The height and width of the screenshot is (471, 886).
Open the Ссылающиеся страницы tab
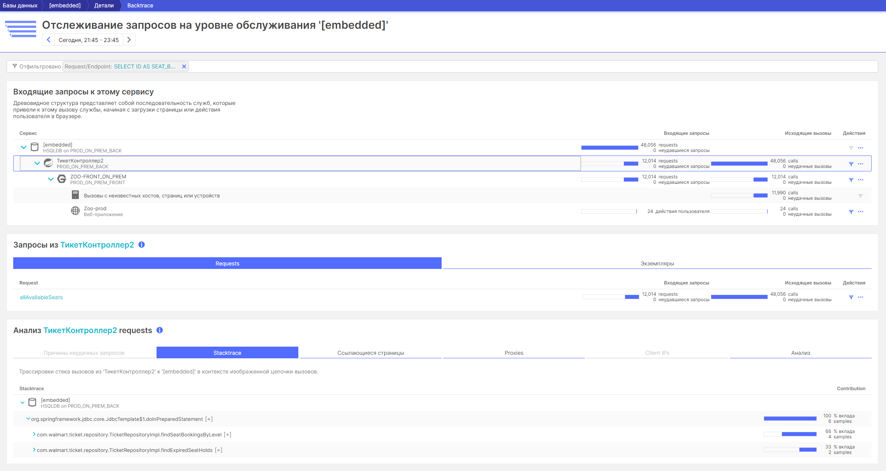tap(370, 353)
